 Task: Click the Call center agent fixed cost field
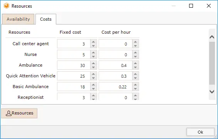coord(74,44)
